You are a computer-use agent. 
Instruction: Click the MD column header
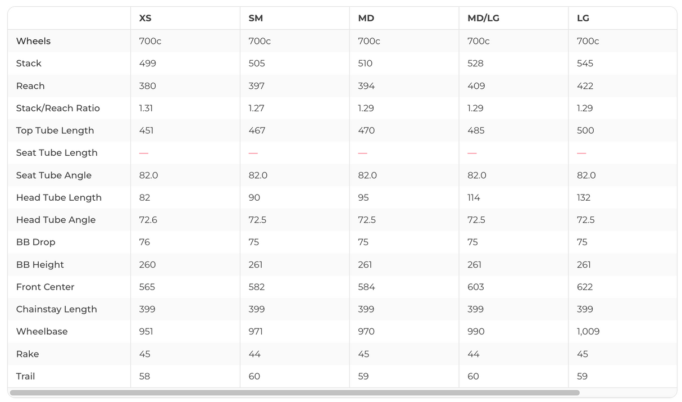coord(366,18)
